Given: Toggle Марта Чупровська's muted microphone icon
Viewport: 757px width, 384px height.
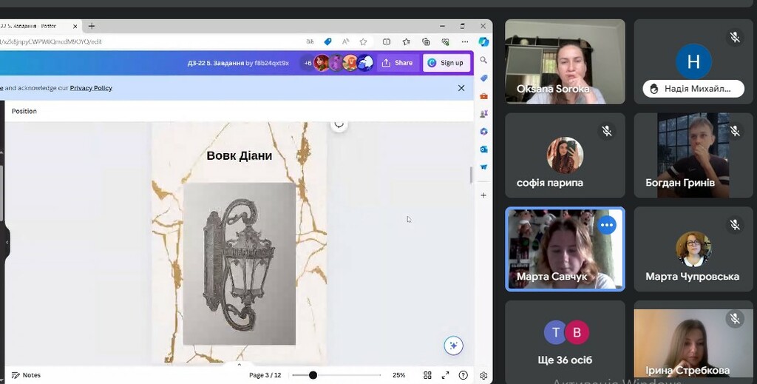Looking at the screenshot, I should coord(735,224).
